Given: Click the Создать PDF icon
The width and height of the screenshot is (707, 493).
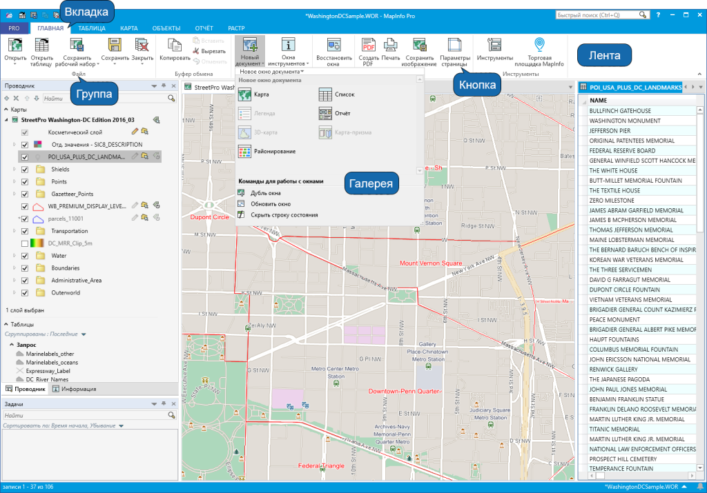Looking at the screenshot, I should point(369,46).
